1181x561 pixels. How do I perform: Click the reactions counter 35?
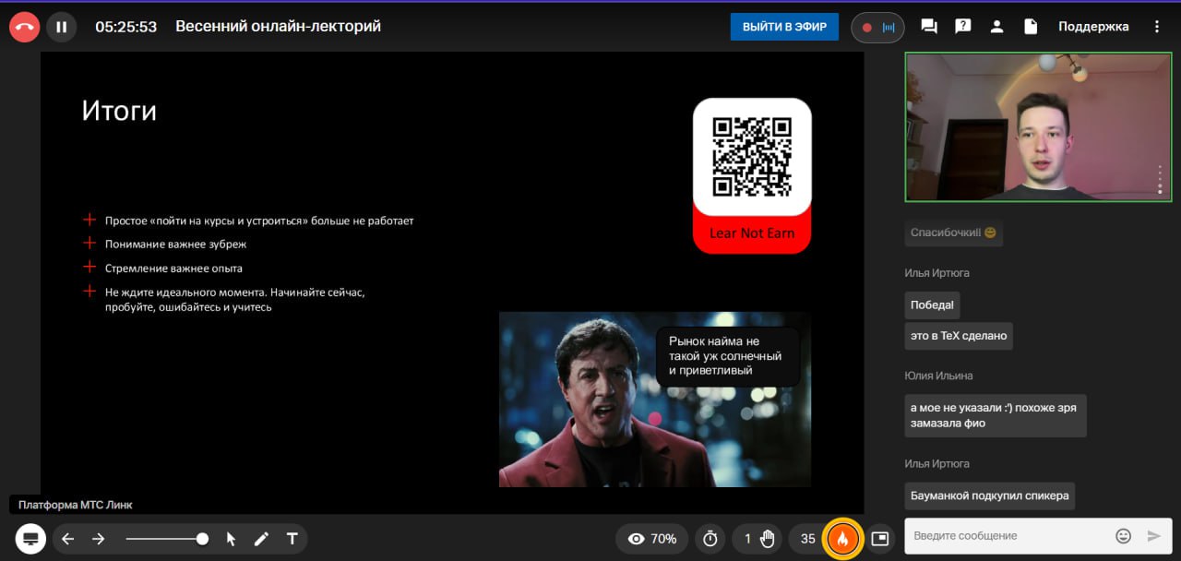pos(808,539)
